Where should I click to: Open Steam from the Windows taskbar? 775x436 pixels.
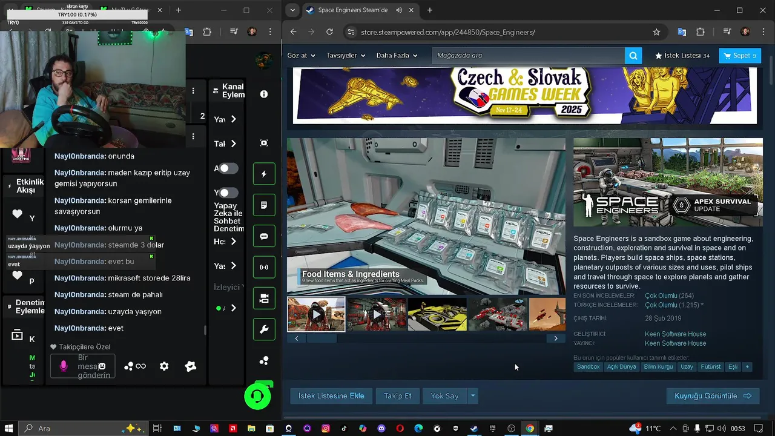474,428
